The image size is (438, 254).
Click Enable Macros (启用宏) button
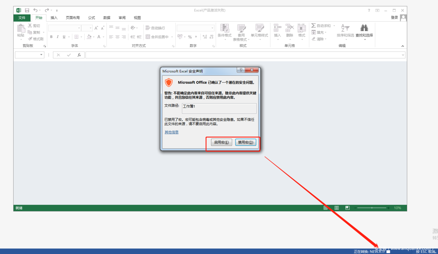222,142
